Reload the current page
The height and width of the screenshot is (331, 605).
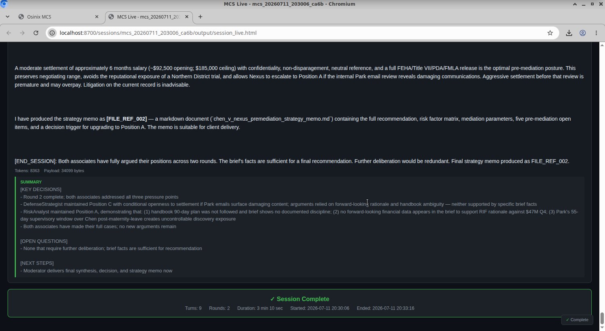click(x=36, y=33)
